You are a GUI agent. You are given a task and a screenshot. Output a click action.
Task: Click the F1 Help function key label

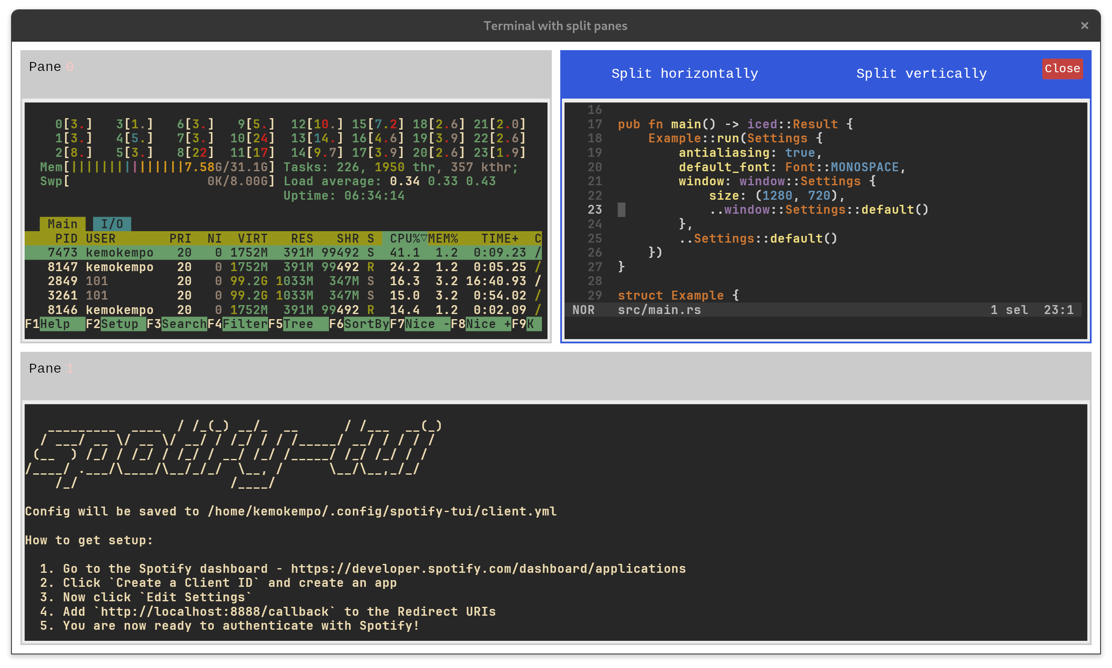[55, 324]
